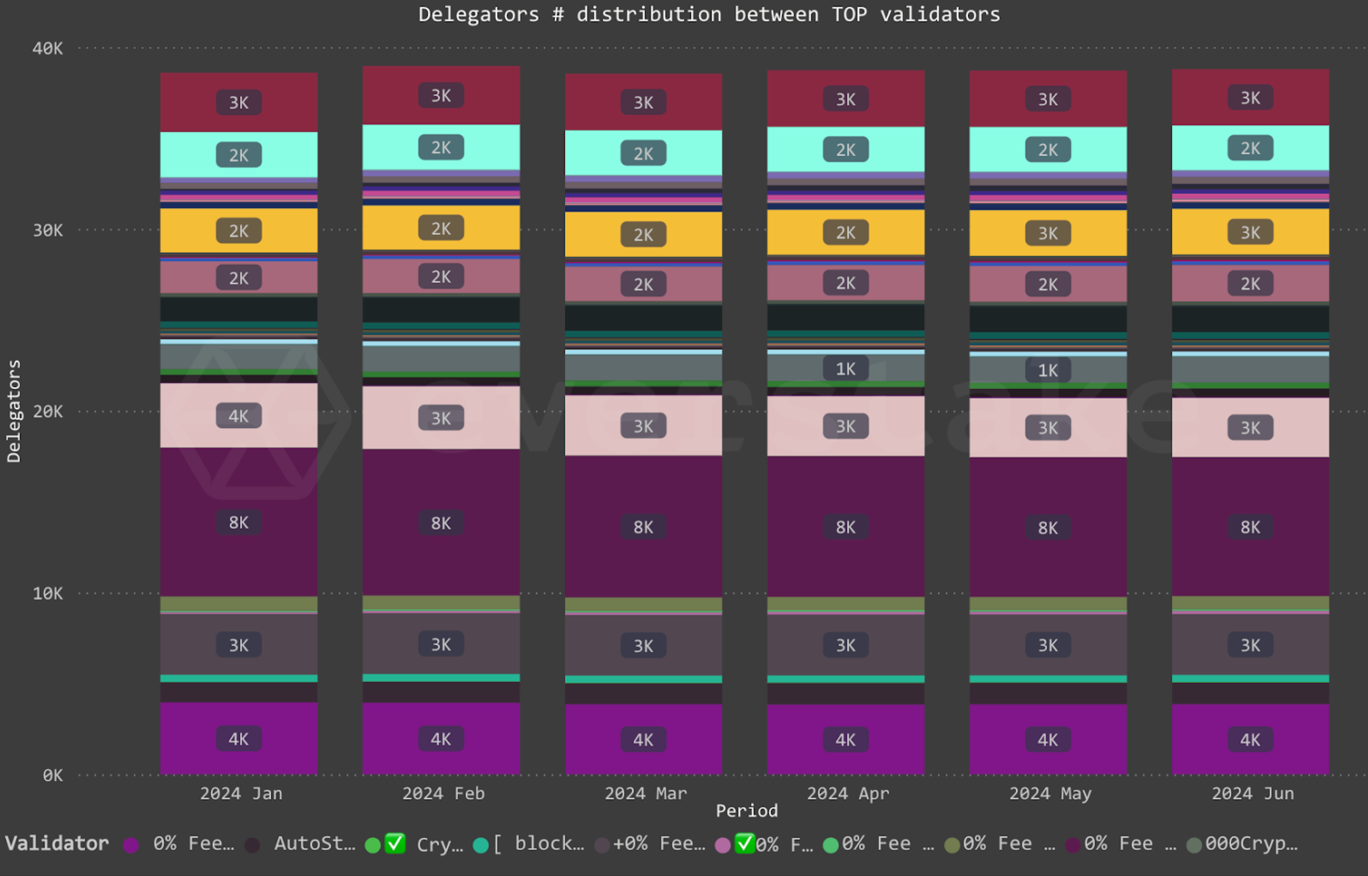Select the 4K light pink segment in 2024 Jan
This screenshot has height=876, width=1368.
(239, 416)
